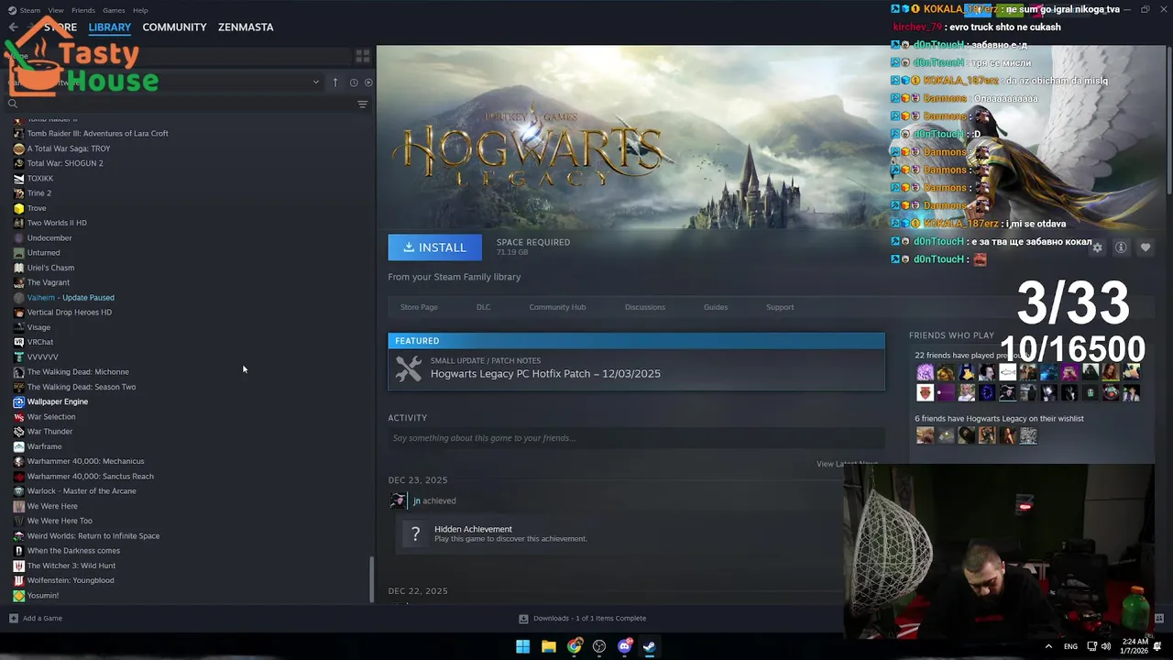Click the main page scrollbar
Viewport: 1173px width, 660px height.
point(1168,119)
